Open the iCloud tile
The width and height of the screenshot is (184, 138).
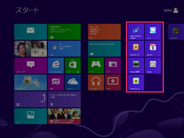point(153,66)
